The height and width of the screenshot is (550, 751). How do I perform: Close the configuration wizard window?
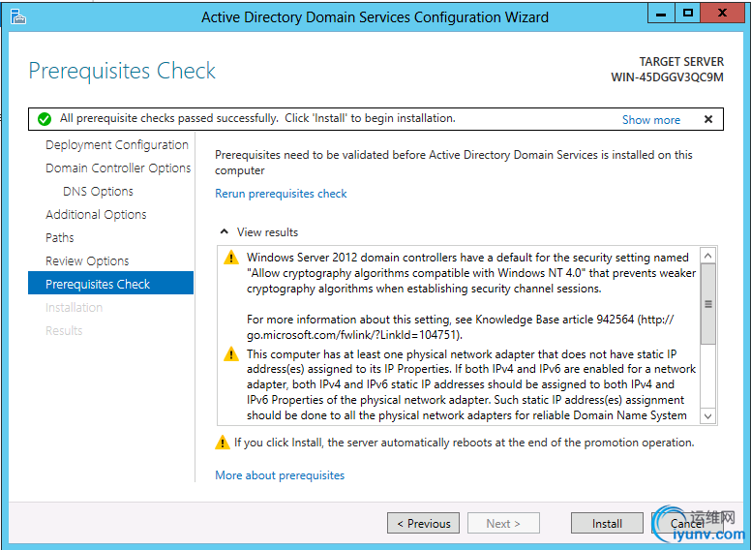[722, 14]
